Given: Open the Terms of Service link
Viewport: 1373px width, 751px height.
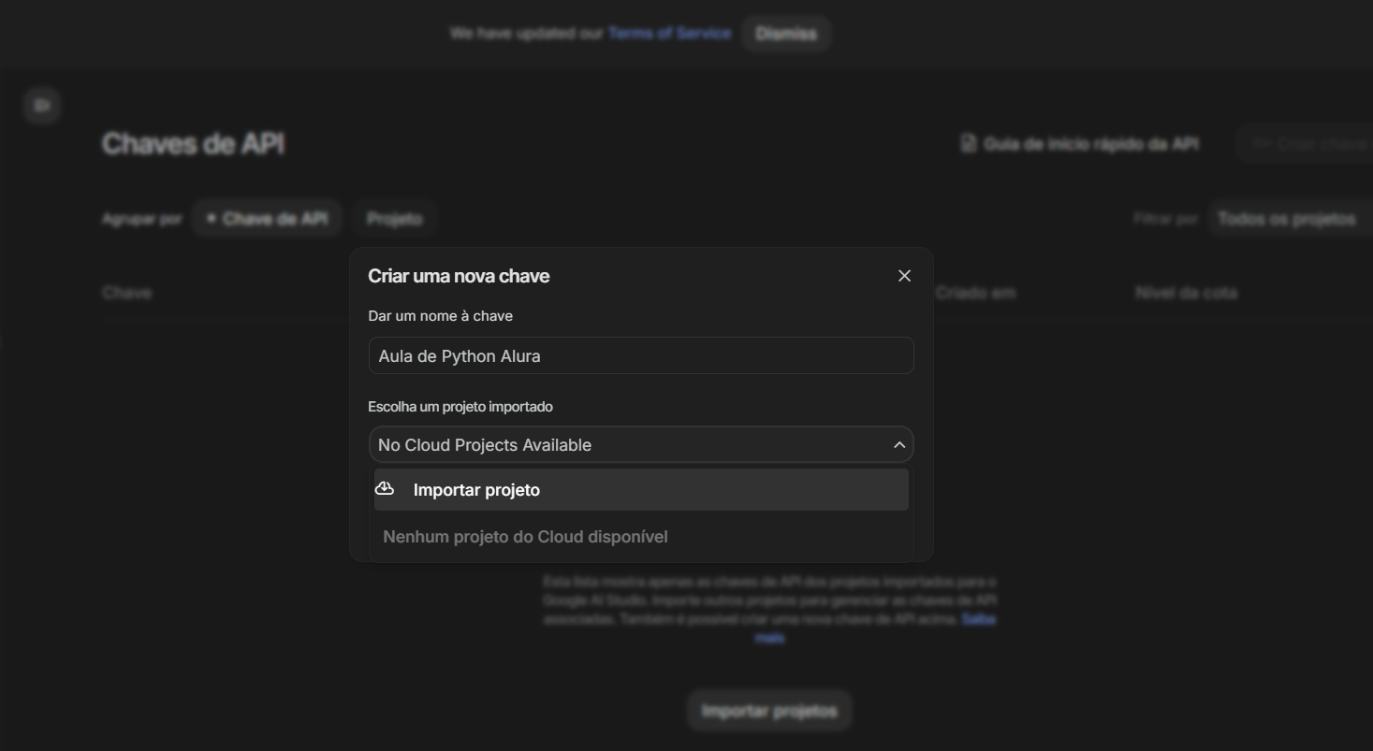Looking at the screenshot, I should tap(669, 34).
